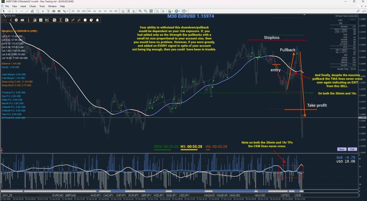Switch chart to candlestick mode

coord(128,11)
